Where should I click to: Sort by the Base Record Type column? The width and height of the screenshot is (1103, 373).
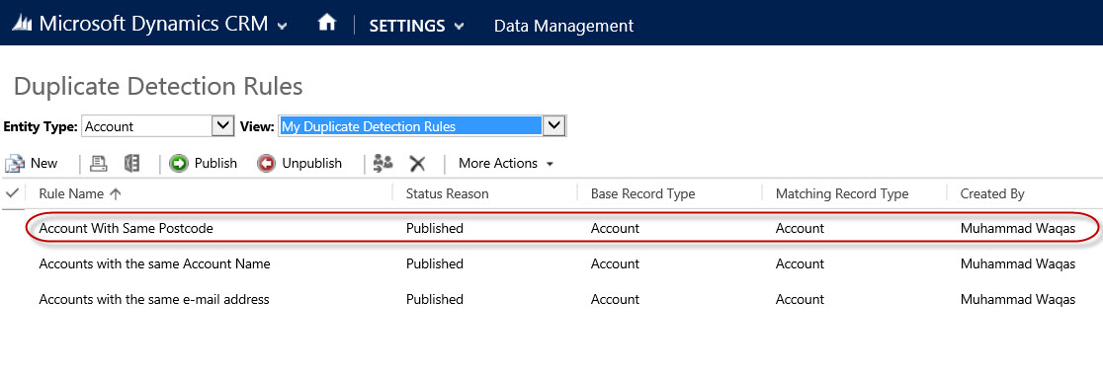point(643,193)
